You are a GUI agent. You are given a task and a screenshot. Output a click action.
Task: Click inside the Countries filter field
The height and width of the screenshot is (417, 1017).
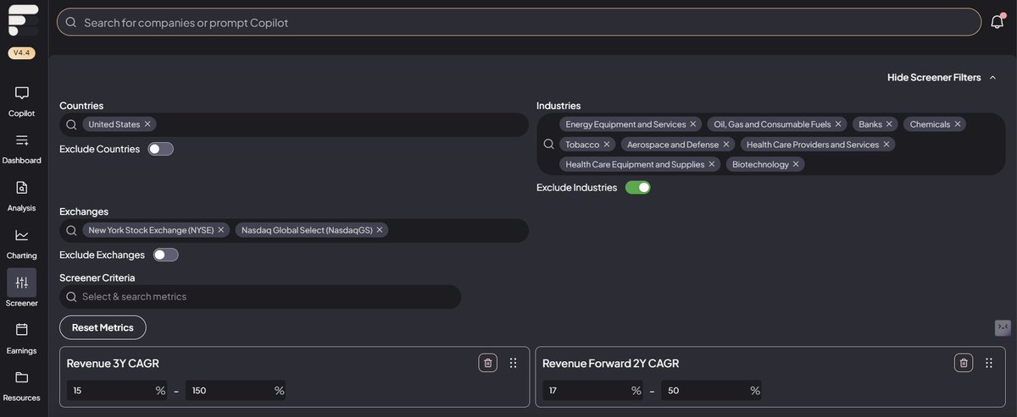pyautogui.click(x=294, y=124)
